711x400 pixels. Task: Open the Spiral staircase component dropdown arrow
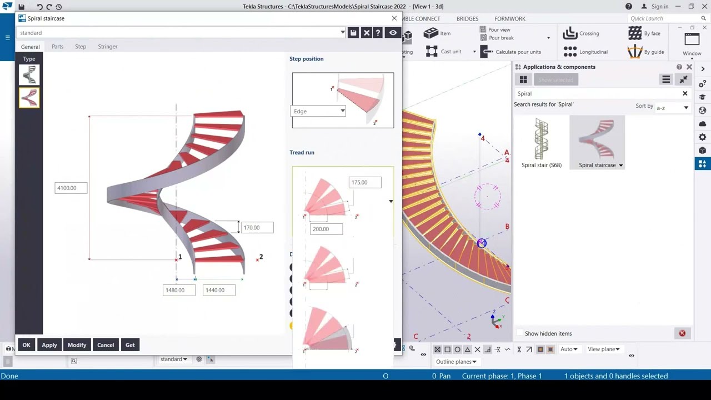click(x=621, y=166)
